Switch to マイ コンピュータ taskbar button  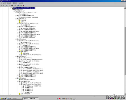point(14,99)
